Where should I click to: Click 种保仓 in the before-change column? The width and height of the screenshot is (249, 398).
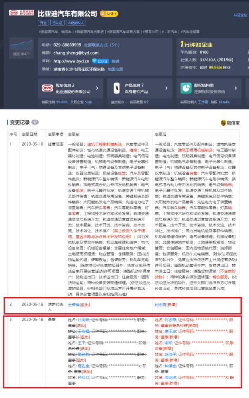tap(84, 377)
